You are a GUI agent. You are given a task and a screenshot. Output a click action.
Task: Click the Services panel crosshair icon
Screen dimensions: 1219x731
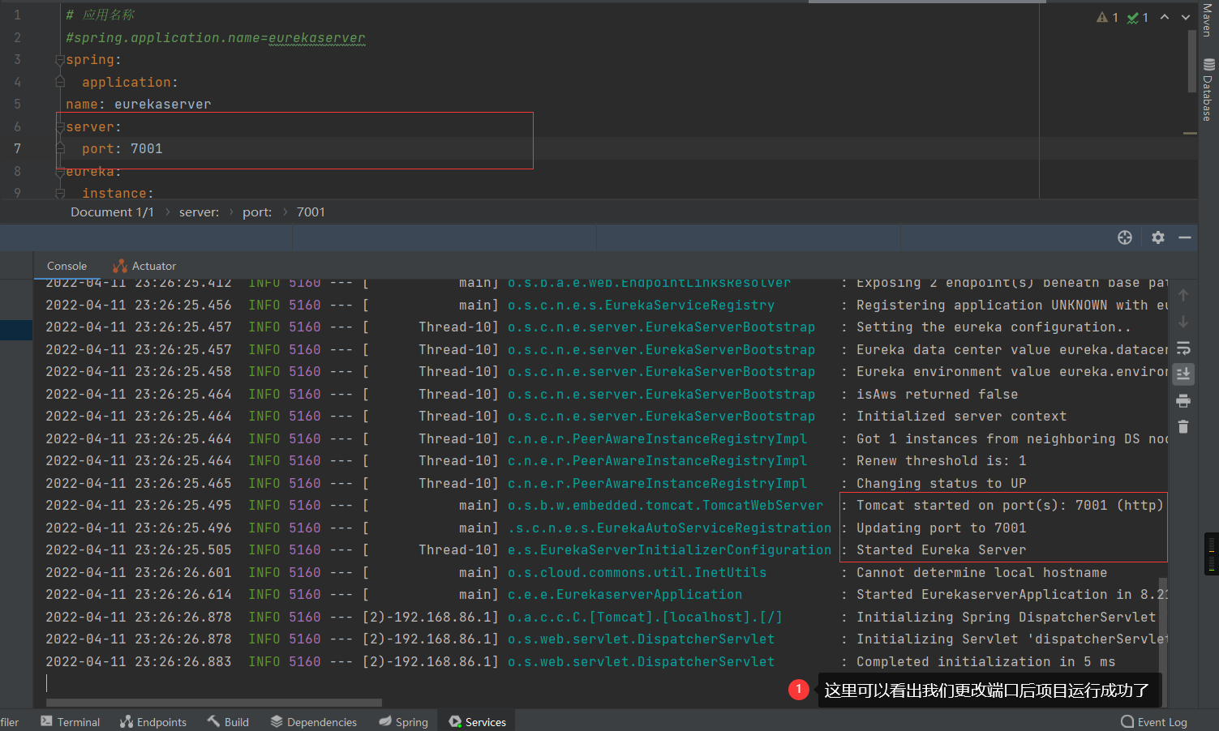[1125, 237]
